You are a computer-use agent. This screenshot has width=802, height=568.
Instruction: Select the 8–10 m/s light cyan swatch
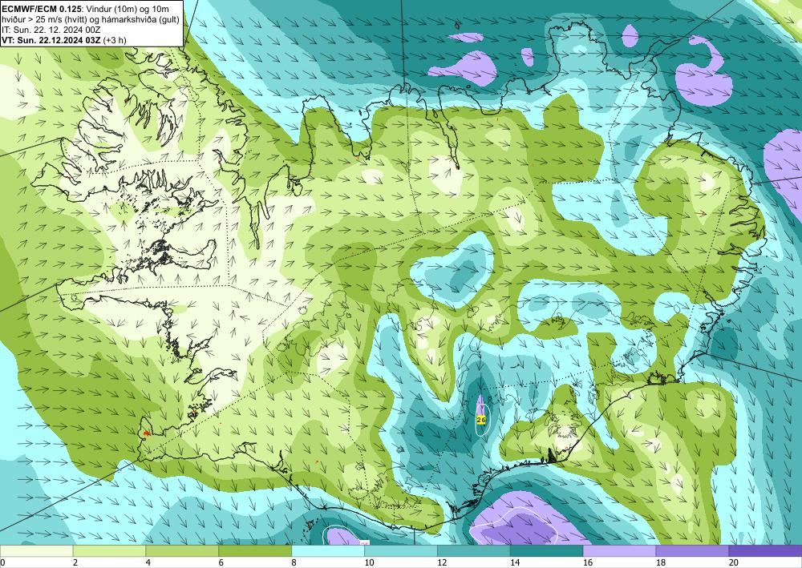point(328,551)
